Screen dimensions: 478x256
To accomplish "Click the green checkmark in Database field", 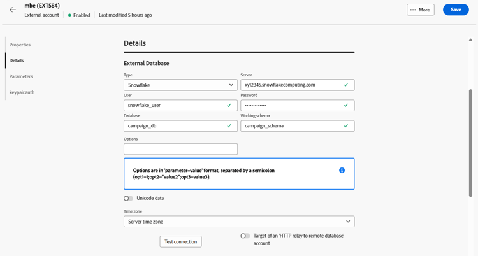I will [229, 126].
